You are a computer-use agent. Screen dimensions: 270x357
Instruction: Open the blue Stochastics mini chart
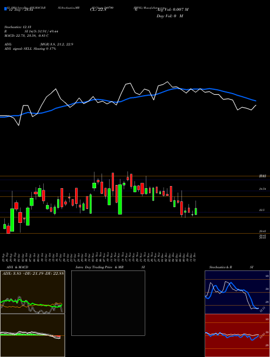[x=237, y=292]
